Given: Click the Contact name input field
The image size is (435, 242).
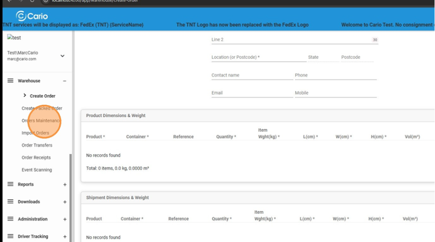Looking at the screenshot, I should [x=252, y=75].
